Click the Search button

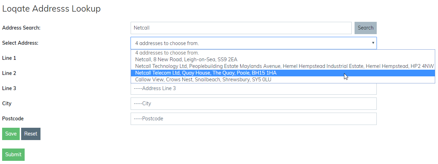click(x=365, y=28)
